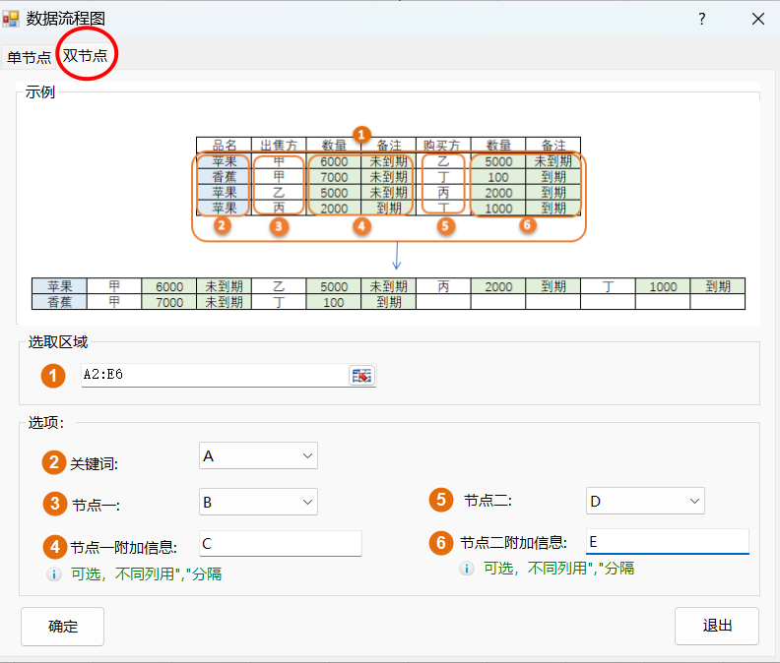Click the range selector icon beside A2:E6

361,375
